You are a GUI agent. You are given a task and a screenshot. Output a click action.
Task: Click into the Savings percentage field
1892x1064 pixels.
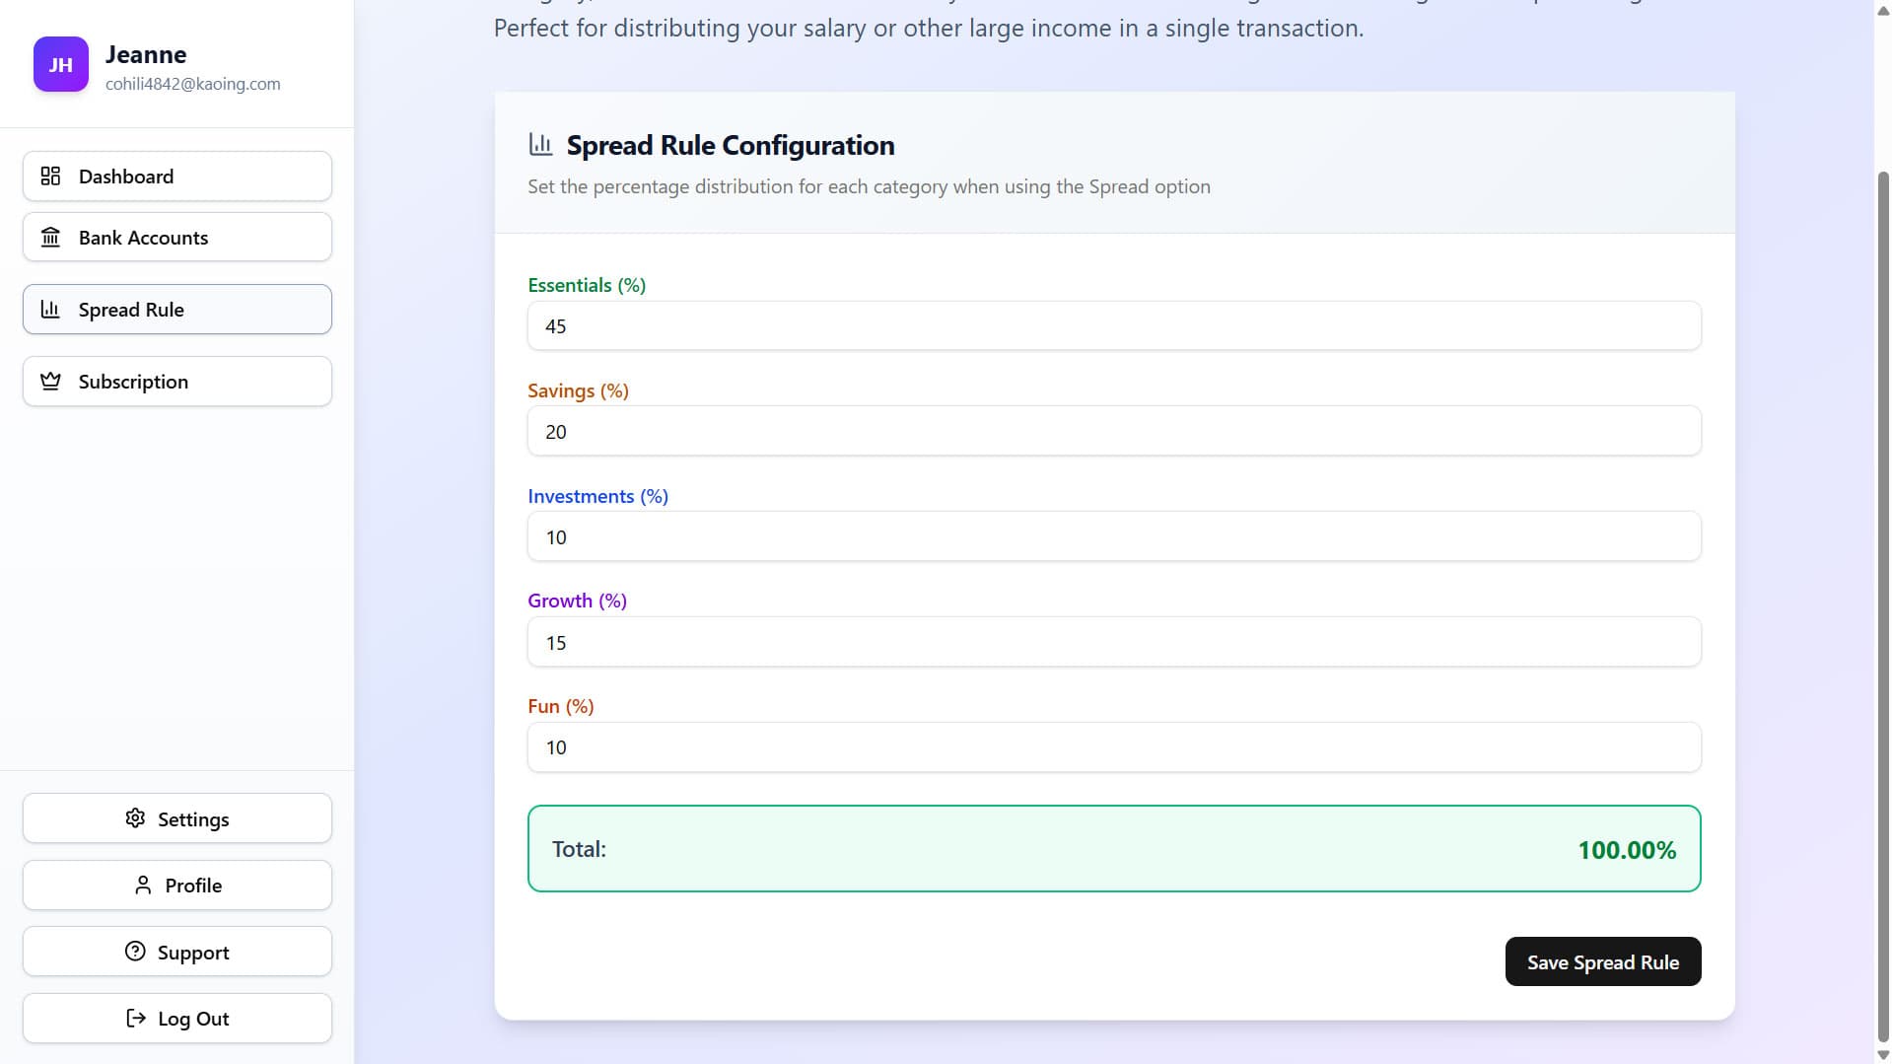pyautogui.click(x=1113, y=431)
